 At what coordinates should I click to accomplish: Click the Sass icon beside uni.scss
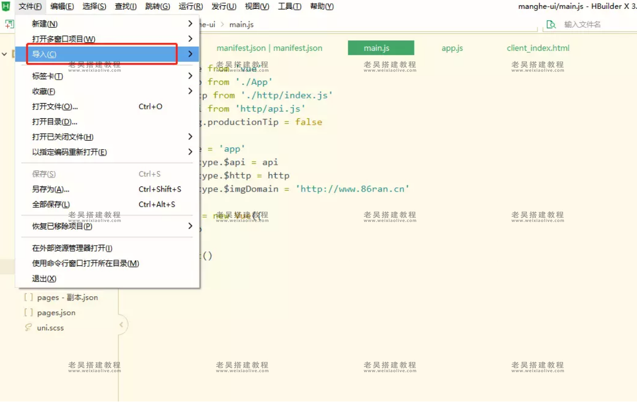click(x=28, y=328)
